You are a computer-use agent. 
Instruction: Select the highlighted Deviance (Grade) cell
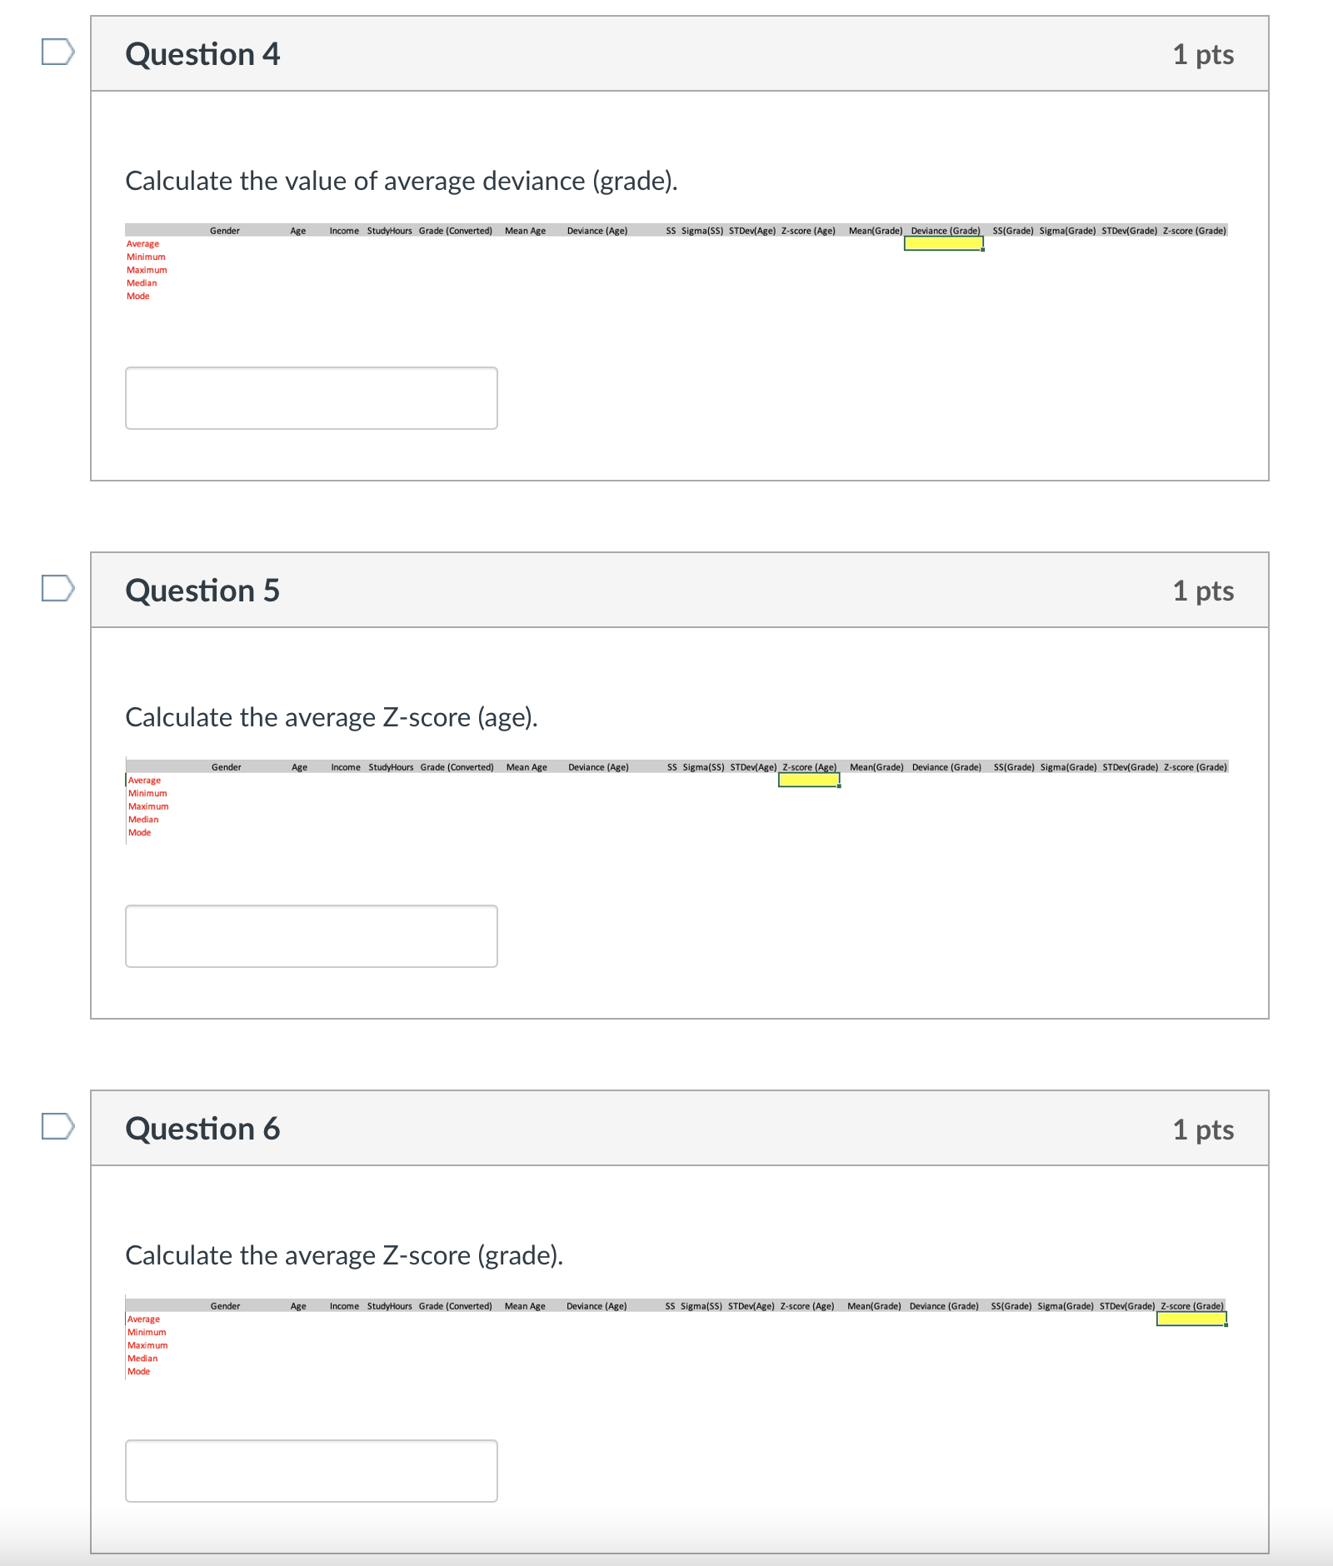click(x=942, y=243)
